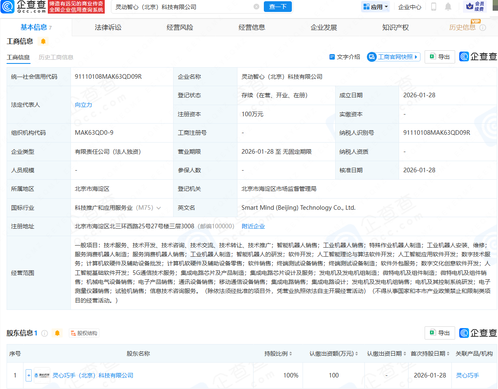The width and height of the screenshot is (498, 389).
Task: Clear the search box with the x icon
Action: pos(256,7)
